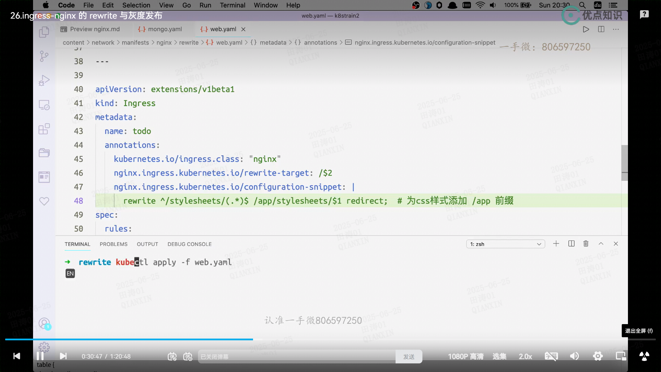Viewport: 661px width, 372px height.
Task: Split the editor right
Action: [x=601, y=29]
